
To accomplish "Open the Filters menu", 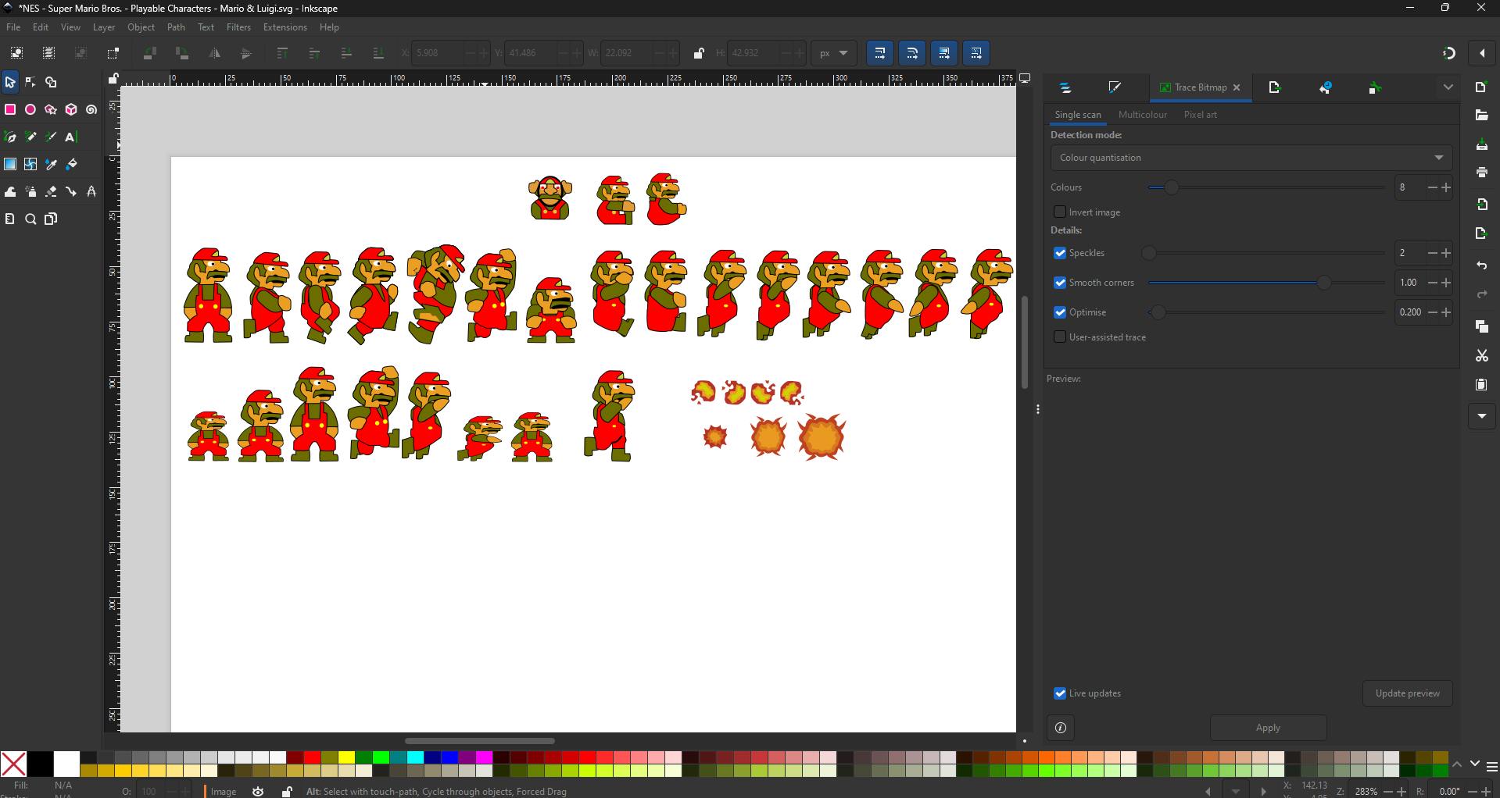I will point(238,27).
